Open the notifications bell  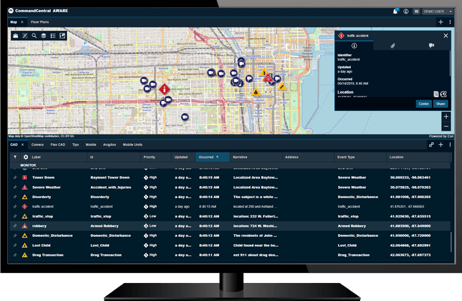click(395, 11)
